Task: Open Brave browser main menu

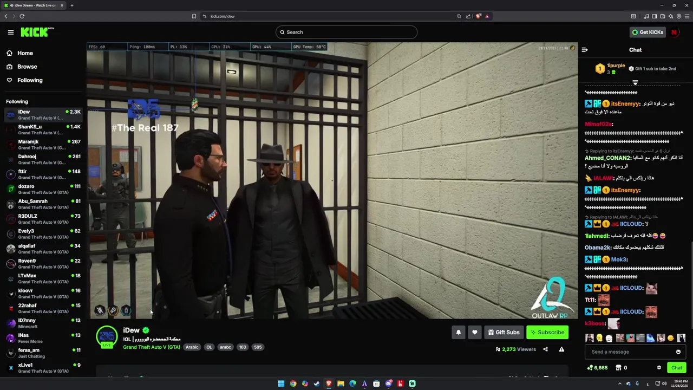Action: [687, 16]
